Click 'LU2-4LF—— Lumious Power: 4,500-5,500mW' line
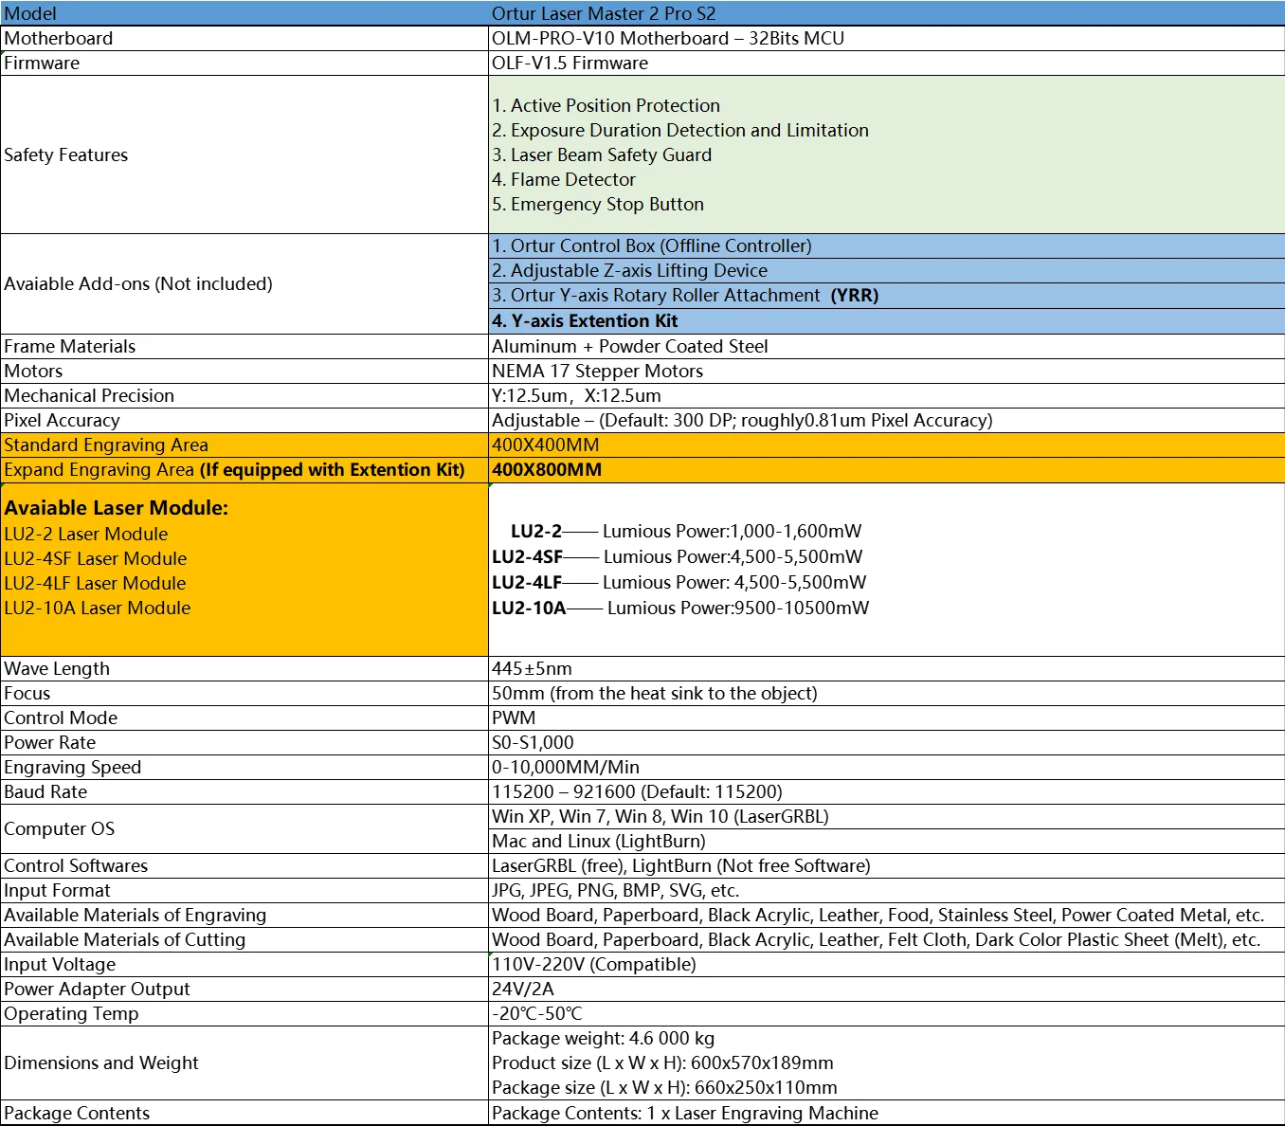This screenshot has width=1285, height=1126. pos(679,582)
